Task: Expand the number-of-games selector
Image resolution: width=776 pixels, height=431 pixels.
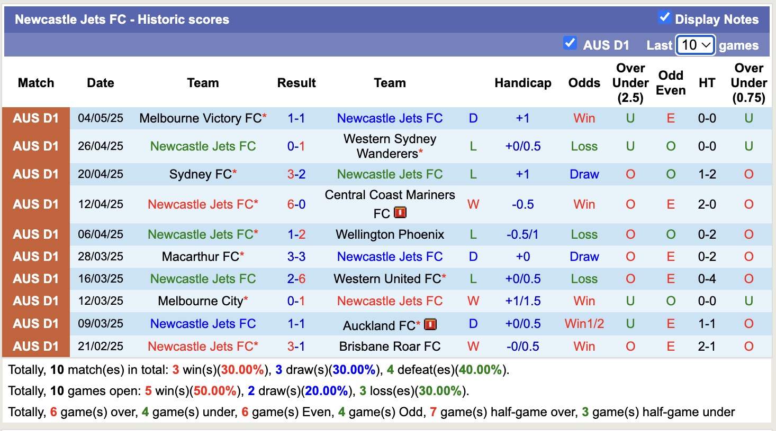Action: pyautogui.click(x=695, y=45)
